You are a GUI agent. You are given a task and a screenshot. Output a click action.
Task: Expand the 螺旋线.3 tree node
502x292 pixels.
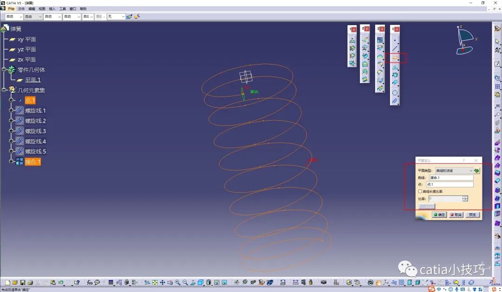[x=11, y=131]
